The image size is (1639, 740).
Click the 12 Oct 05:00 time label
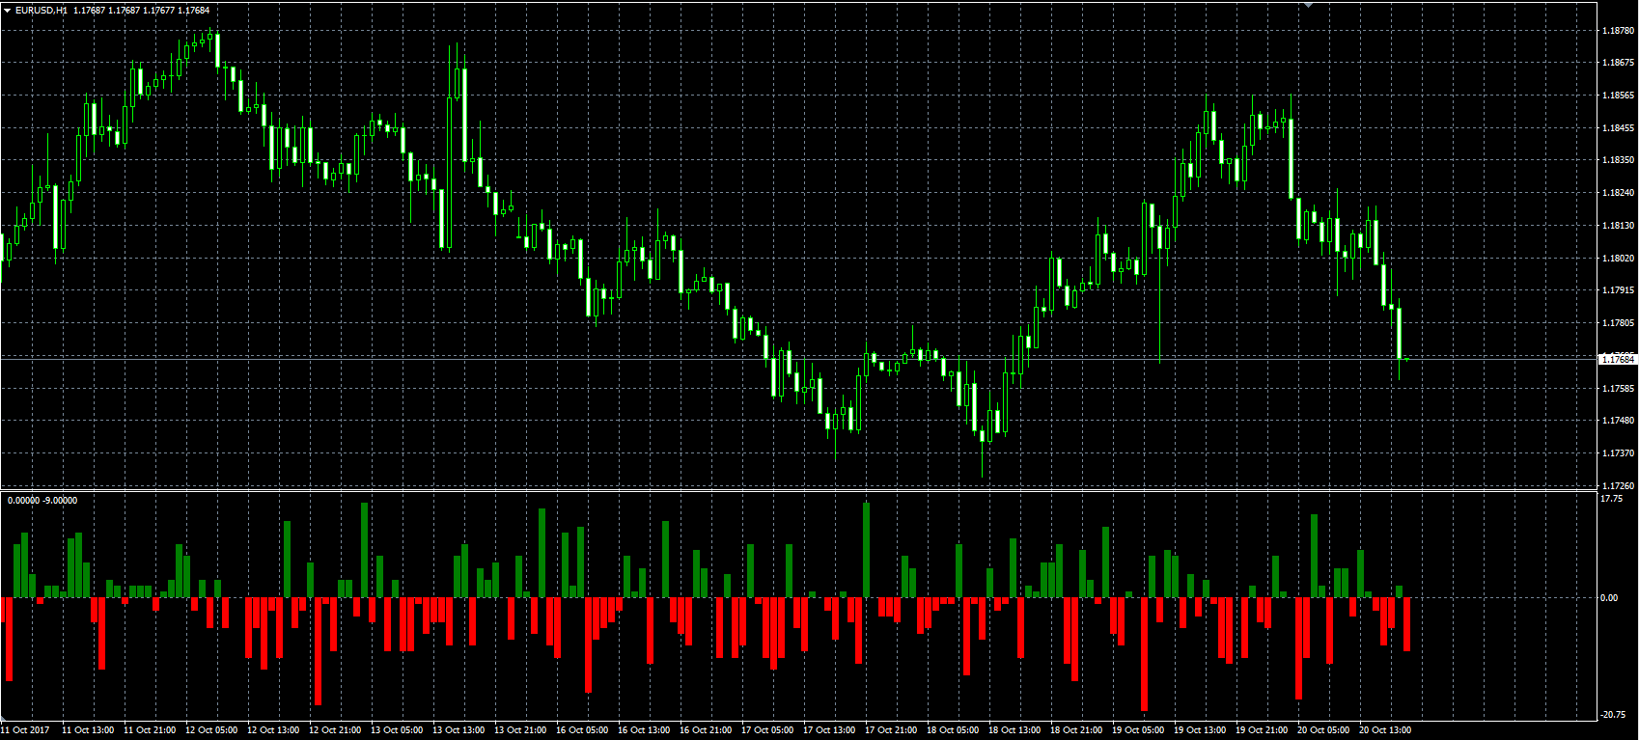tap(211, 730)
